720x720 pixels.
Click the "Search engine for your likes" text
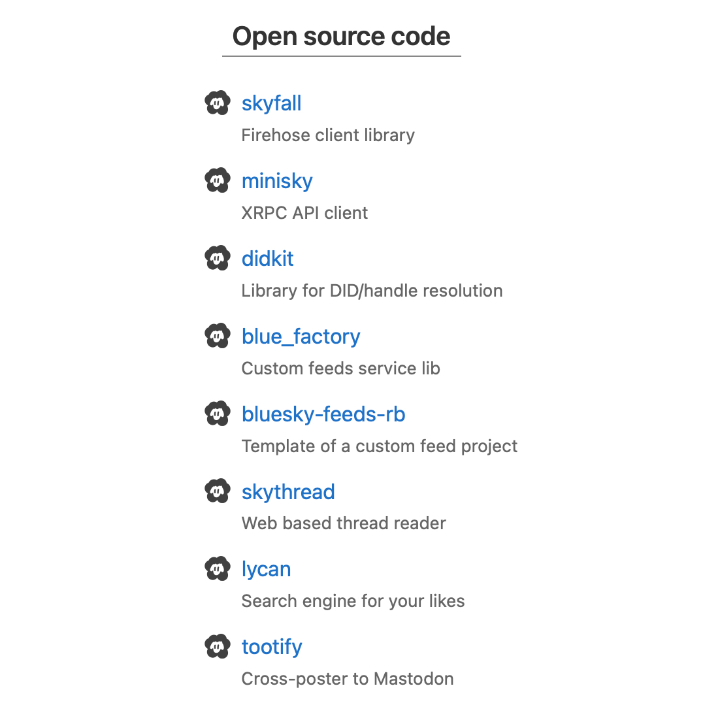[x=353, y=601]
